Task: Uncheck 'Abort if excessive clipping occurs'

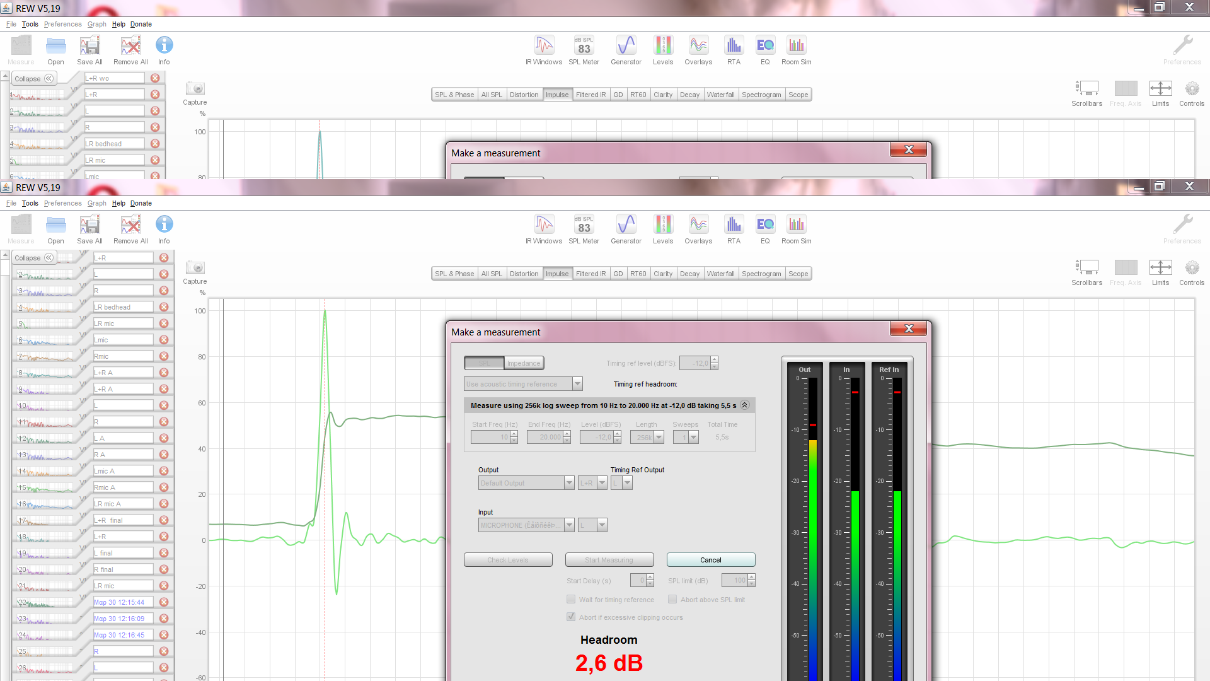Action: 571,617
